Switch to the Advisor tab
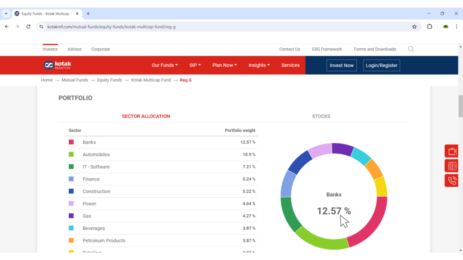Viewport: 463px width, 260px height. [75, 49]
